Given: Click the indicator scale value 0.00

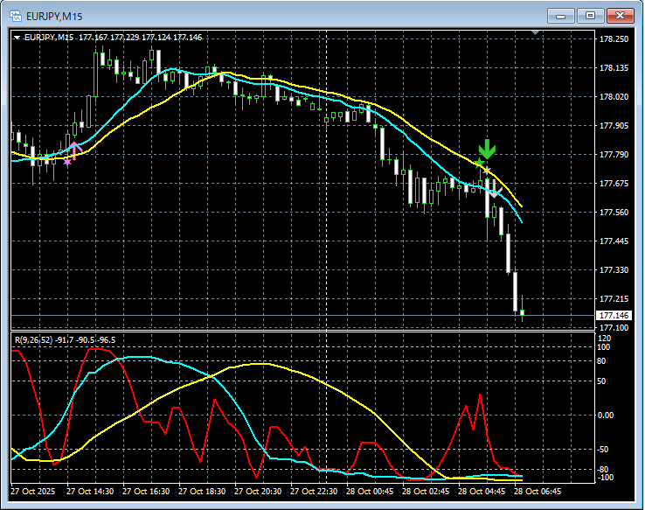Looking at the screenshot, I should 606,416.
